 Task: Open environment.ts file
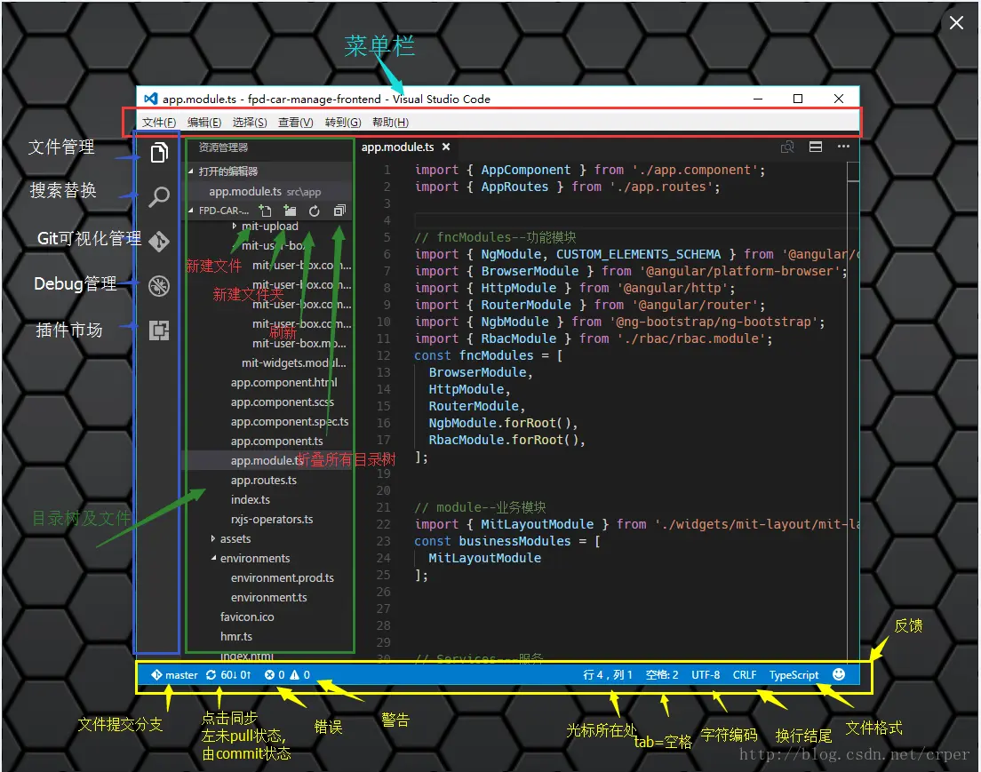pos(269,598)
